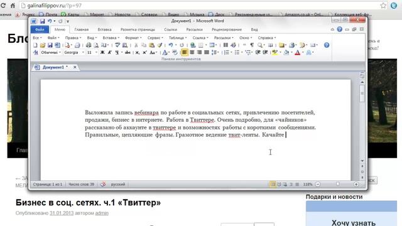Click the paste clipboard icon
Screen dimensions: 402x226
pyautogui.click(x=152, y=45)
